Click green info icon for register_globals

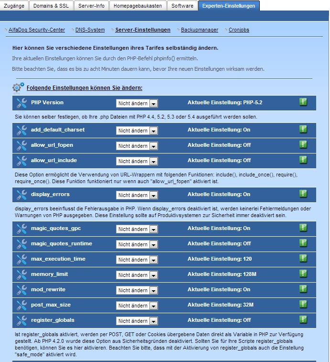pyautogui.click(x=303, y=319)
